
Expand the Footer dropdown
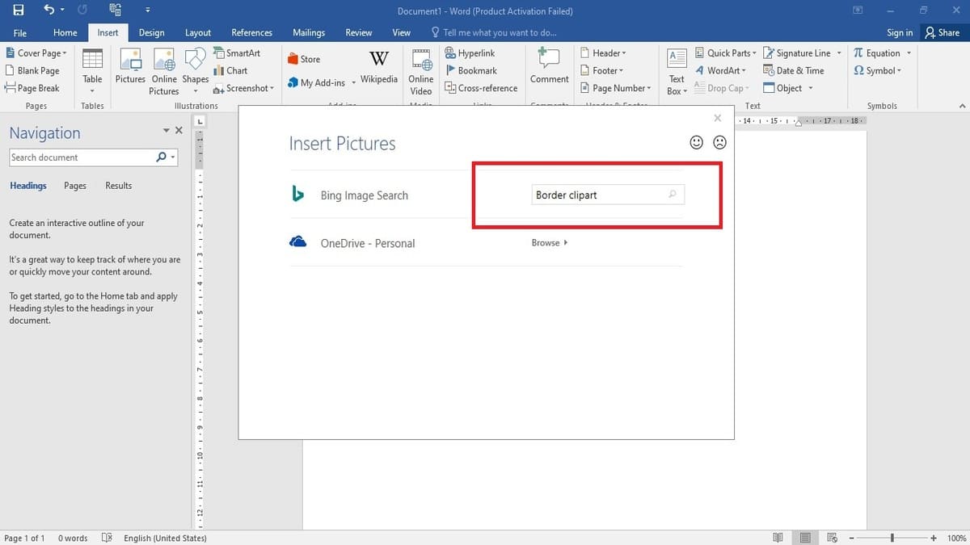coord(602,70)
